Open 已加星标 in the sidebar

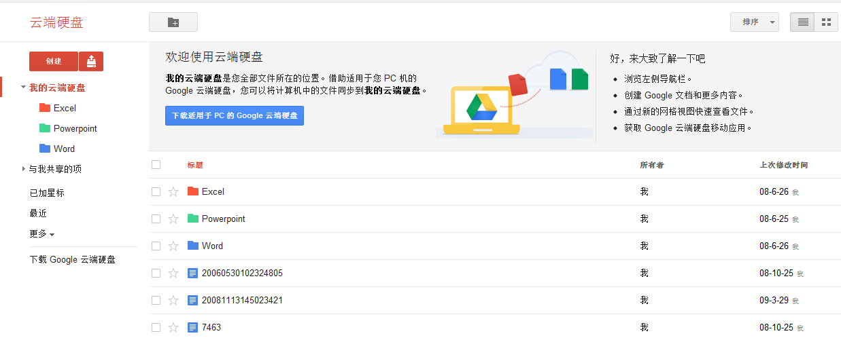pos(47,193)
